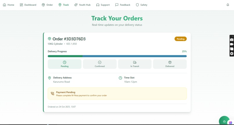This screenshot has height=125, width=234.
Task: Click the camera screenshot icon in side toolbar
Action: tap(232, 40)
